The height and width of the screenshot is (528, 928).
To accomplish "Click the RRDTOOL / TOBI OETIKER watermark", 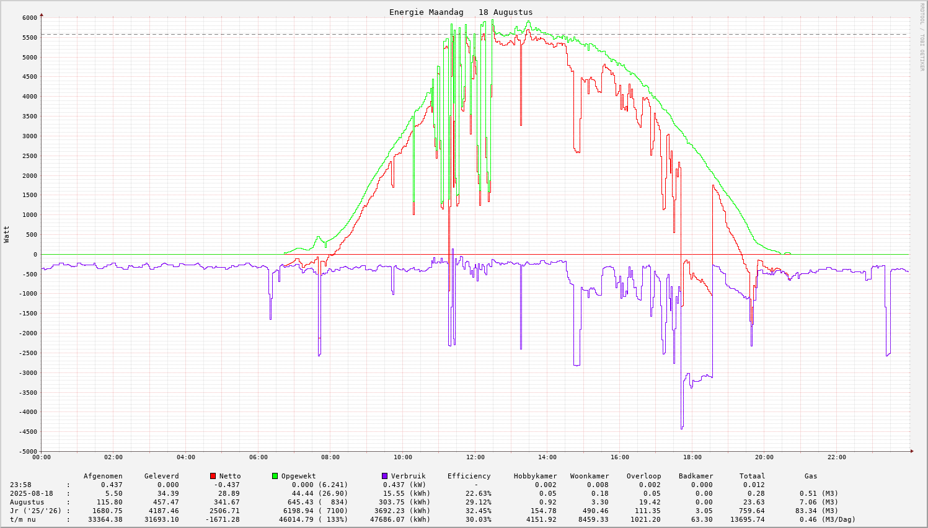I will (922, 36).
